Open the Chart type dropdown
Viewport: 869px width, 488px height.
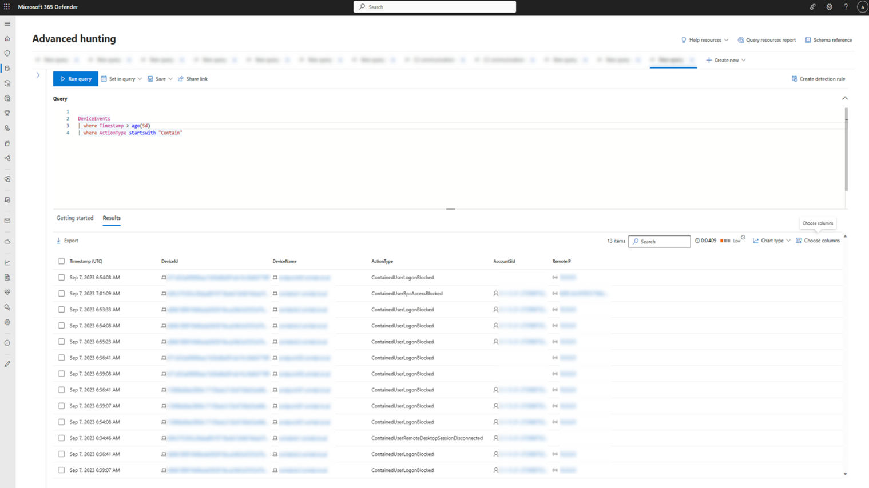(771, 241)
